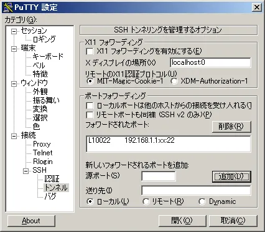Viewport: 265px width, 232px height.
Task: Open the 認証 category under SSH
Action: tap(52, 179)
